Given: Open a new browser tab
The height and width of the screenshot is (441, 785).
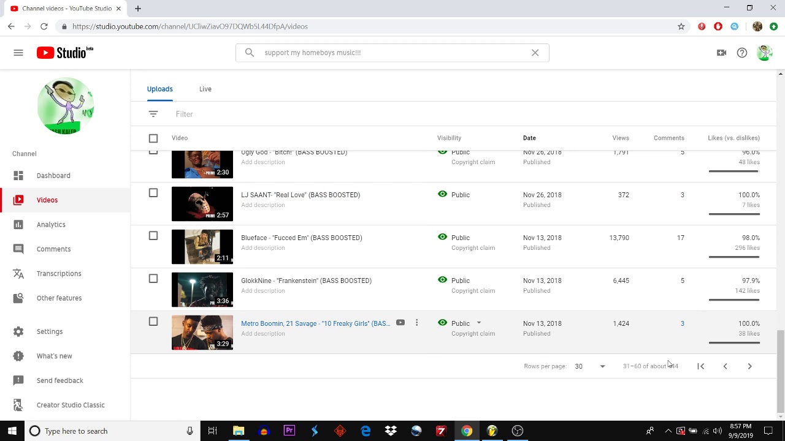Looking at the screenshot, I should click(138, 9).
